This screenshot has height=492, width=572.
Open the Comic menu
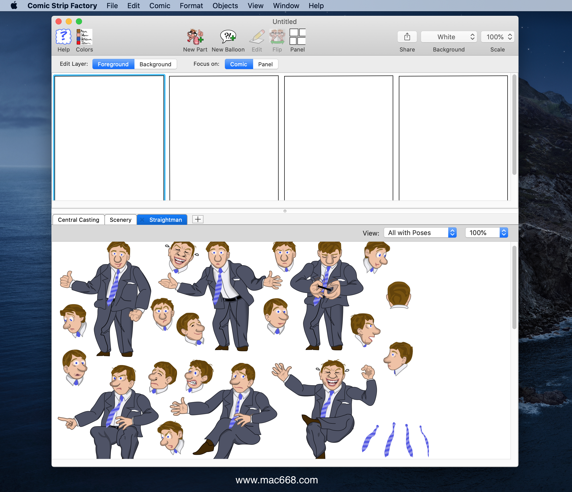pos(160,5)
